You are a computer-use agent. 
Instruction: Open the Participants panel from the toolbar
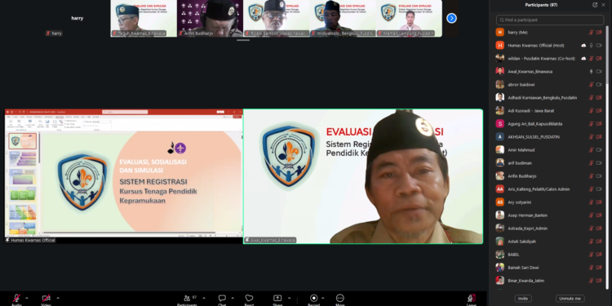pos(187,298)
